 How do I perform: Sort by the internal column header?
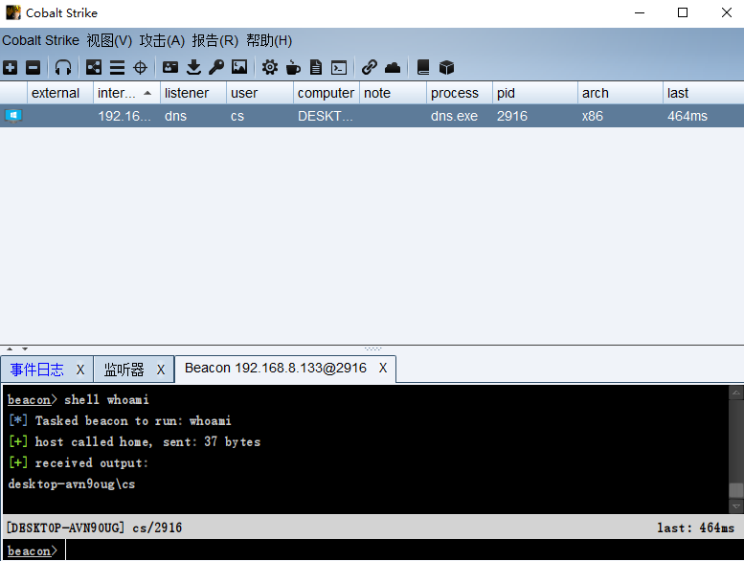(117, 93)
